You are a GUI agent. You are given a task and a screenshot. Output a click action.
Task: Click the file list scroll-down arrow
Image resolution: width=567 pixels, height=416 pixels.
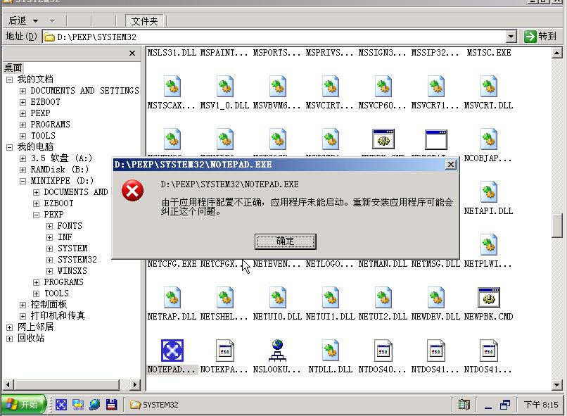pos(557,384)
